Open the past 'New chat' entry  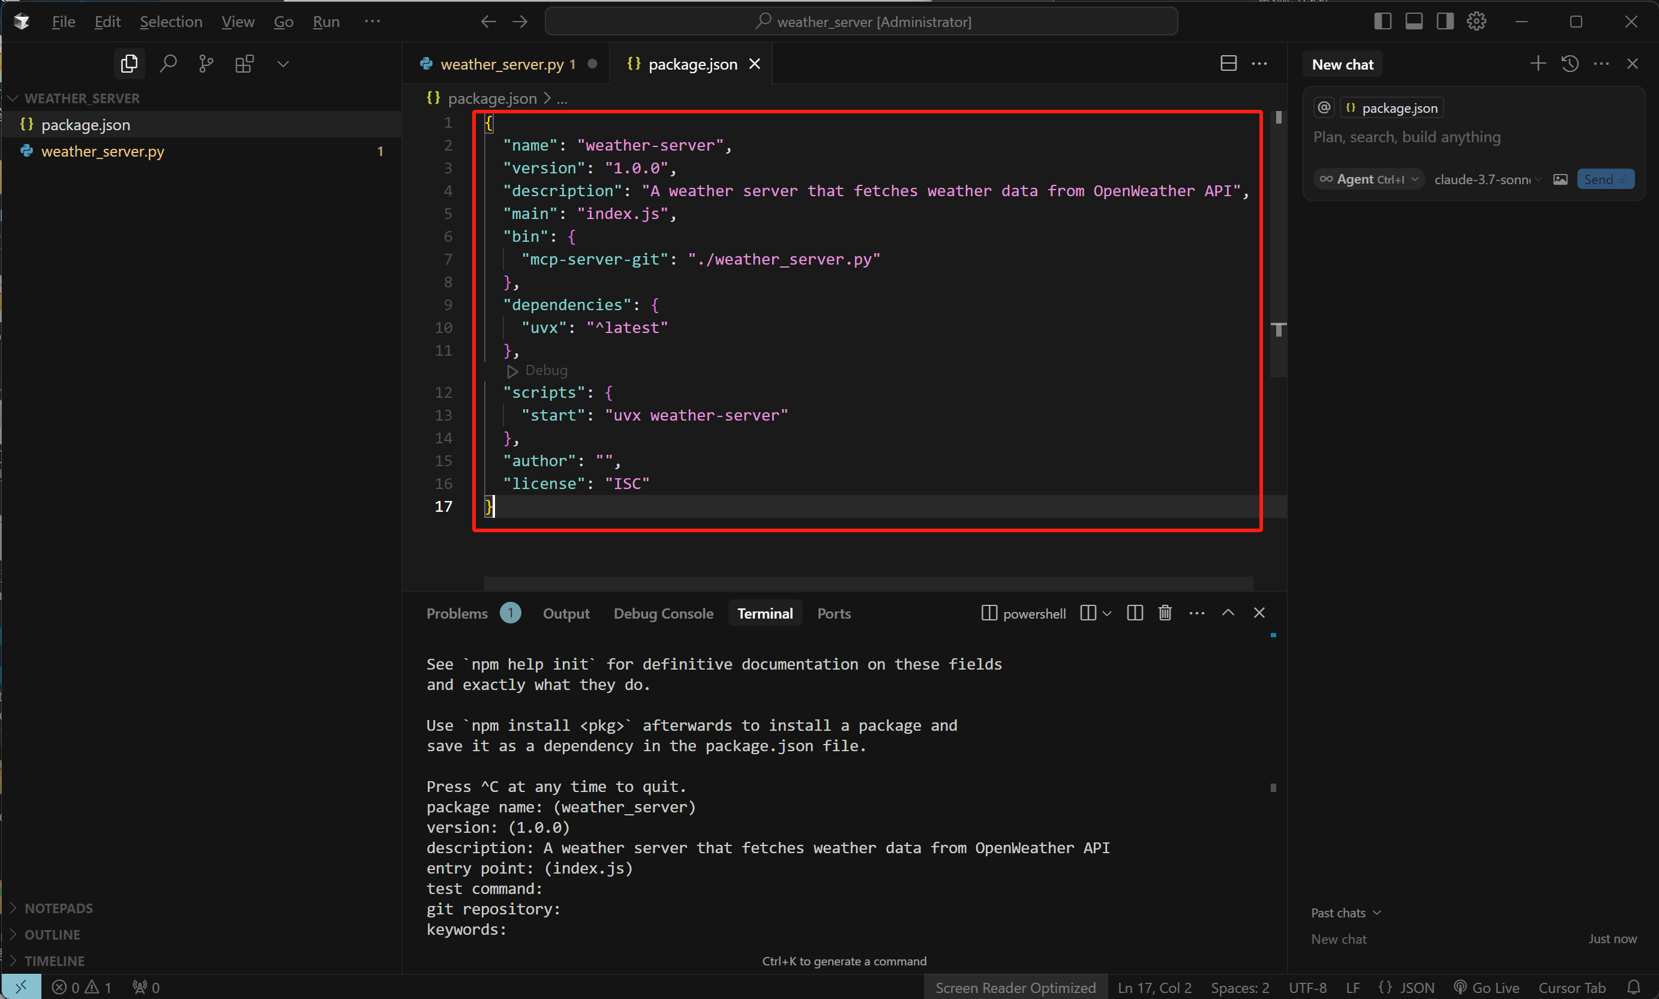(x=1473, y=938)
